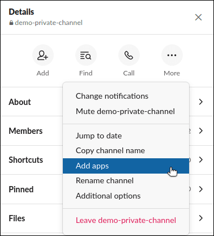Expand the Shortcuts section chevron
214x236 pixels.
(201, 159)
